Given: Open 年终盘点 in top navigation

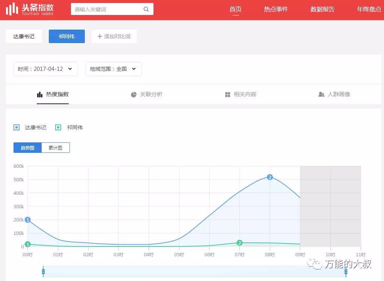Looking at the screenshot, I should pyautogui.click(x=369, y=9).
